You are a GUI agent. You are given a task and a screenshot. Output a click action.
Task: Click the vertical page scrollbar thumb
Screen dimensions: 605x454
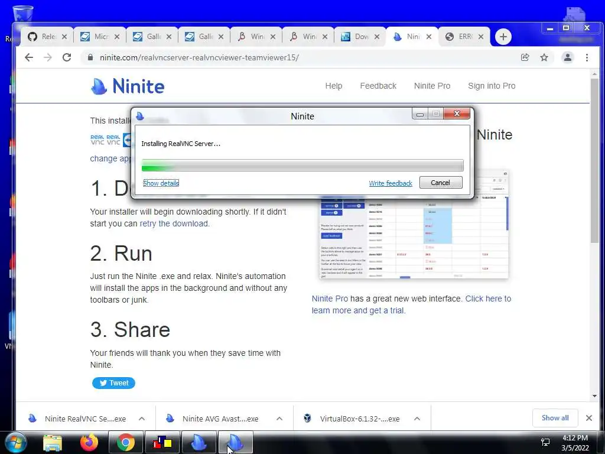click(x=594, y=161)
